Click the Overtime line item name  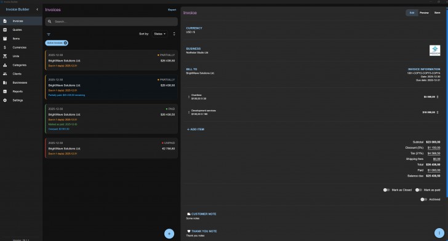196,95
